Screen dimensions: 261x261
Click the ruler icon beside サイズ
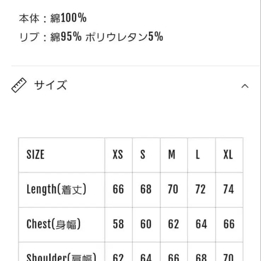point(19,86)
